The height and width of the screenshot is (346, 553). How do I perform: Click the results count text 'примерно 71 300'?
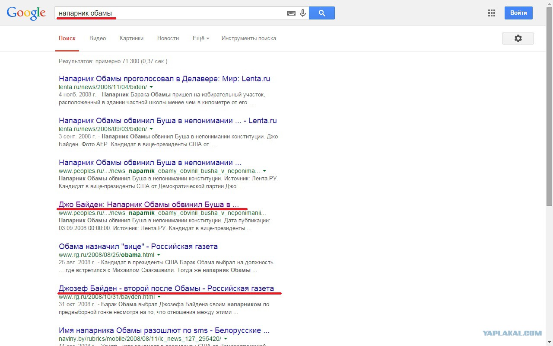tap(118, 61)
